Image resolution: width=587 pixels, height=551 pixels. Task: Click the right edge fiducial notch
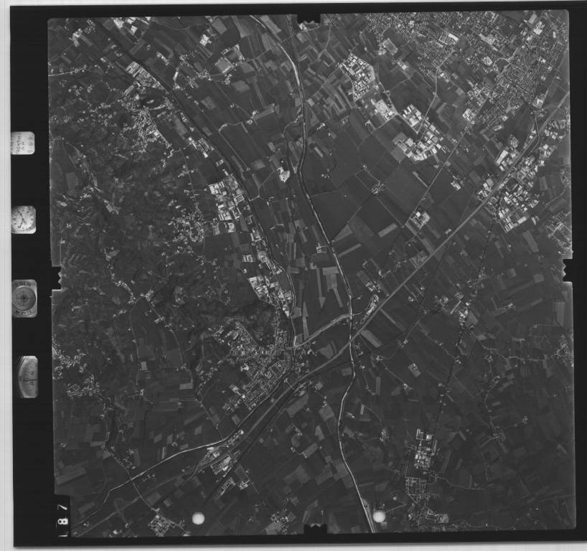point(567,270)
